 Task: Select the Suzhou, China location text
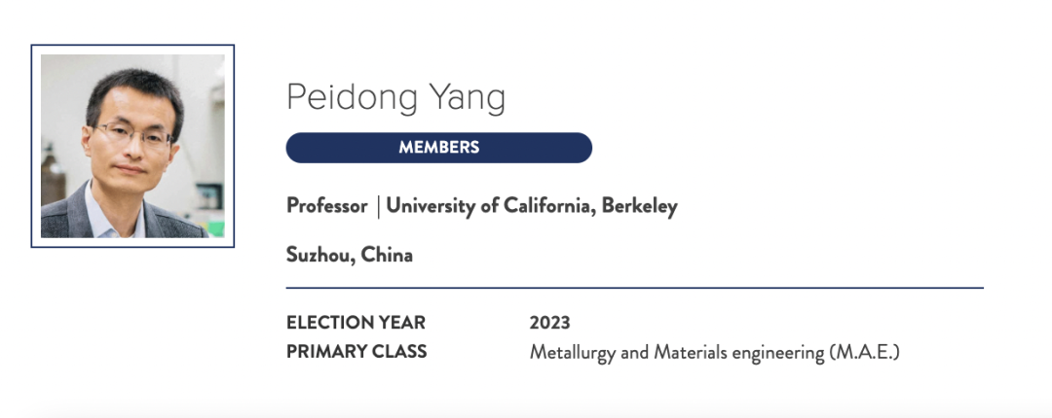350,256
